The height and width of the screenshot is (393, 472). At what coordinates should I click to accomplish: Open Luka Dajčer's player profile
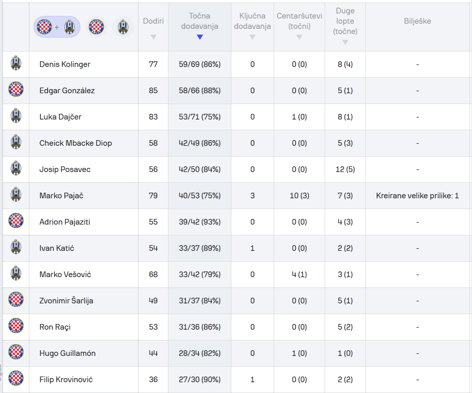pos(60,117)
